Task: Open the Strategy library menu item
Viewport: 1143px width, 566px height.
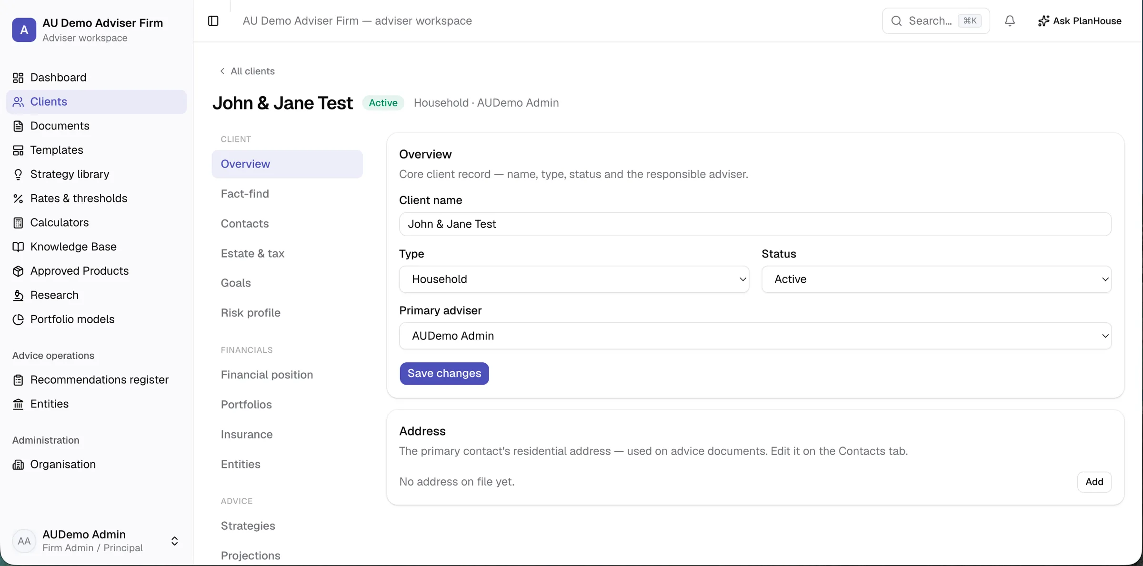Action: (96, 174)
